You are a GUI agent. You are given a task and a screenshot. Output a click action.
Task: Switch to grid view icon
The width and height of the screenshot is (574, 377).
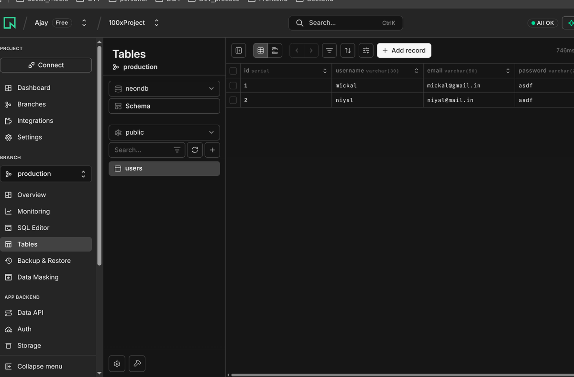260,50
